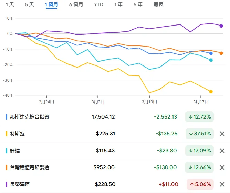The width and height of the screenshot is (230, 193).
Task: Remove 台灣積體電路製造 from the comparison
Action: (x=222, y=167)
